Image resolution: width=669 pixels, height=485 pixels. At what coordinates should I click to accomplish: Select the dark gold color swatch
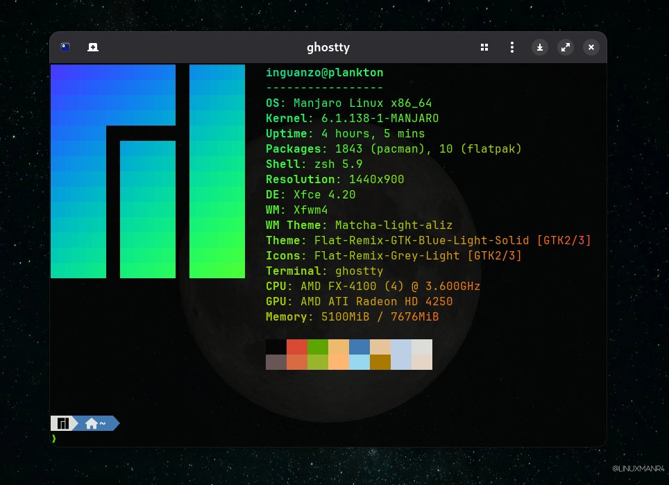(380, 362)
